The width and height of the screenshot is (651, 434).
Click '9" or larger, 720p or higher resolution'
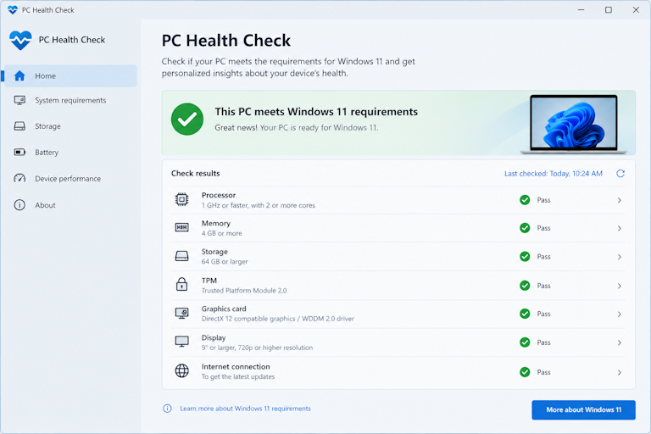point(258,348)
